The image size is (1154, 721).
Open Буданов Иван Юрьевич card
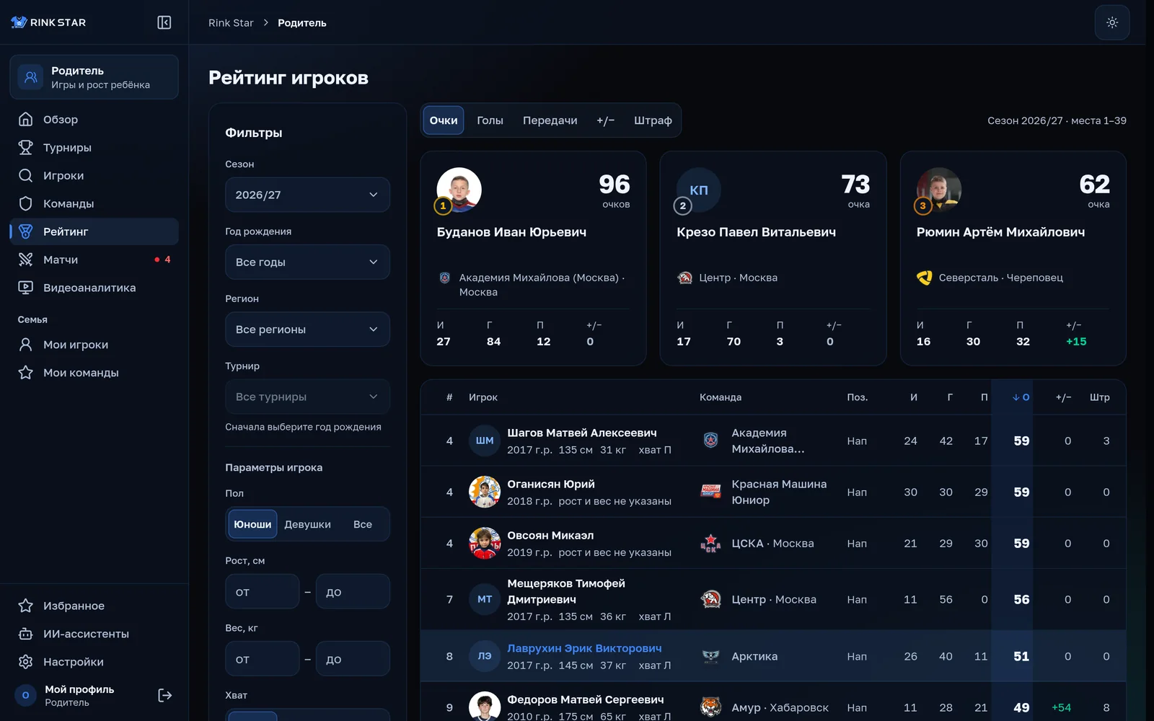tap(533, 258)
